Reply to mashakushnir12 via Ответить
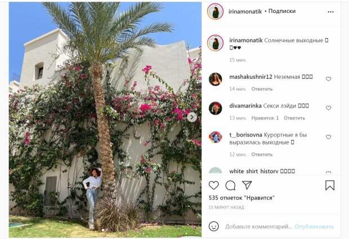This screenshot has height=239, width=349. coord(262,89)
